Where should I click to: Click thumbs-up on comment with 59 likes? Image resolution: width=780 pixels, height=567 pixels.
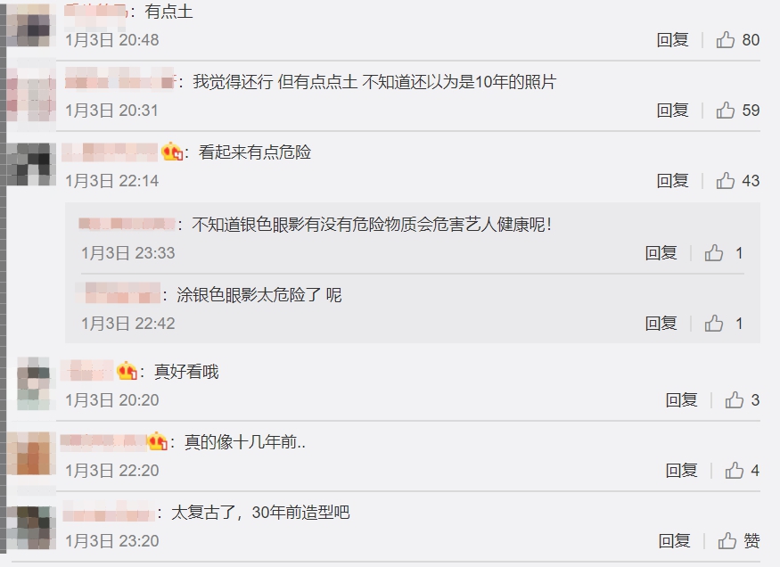tap(726, 110)
